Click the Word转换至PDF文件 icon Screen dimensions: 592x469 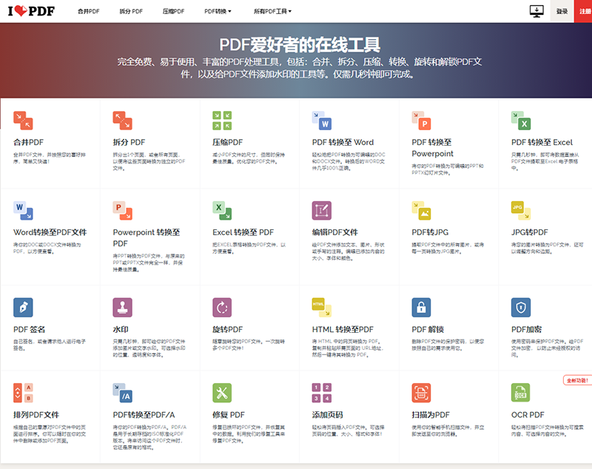tap(23, 211)
